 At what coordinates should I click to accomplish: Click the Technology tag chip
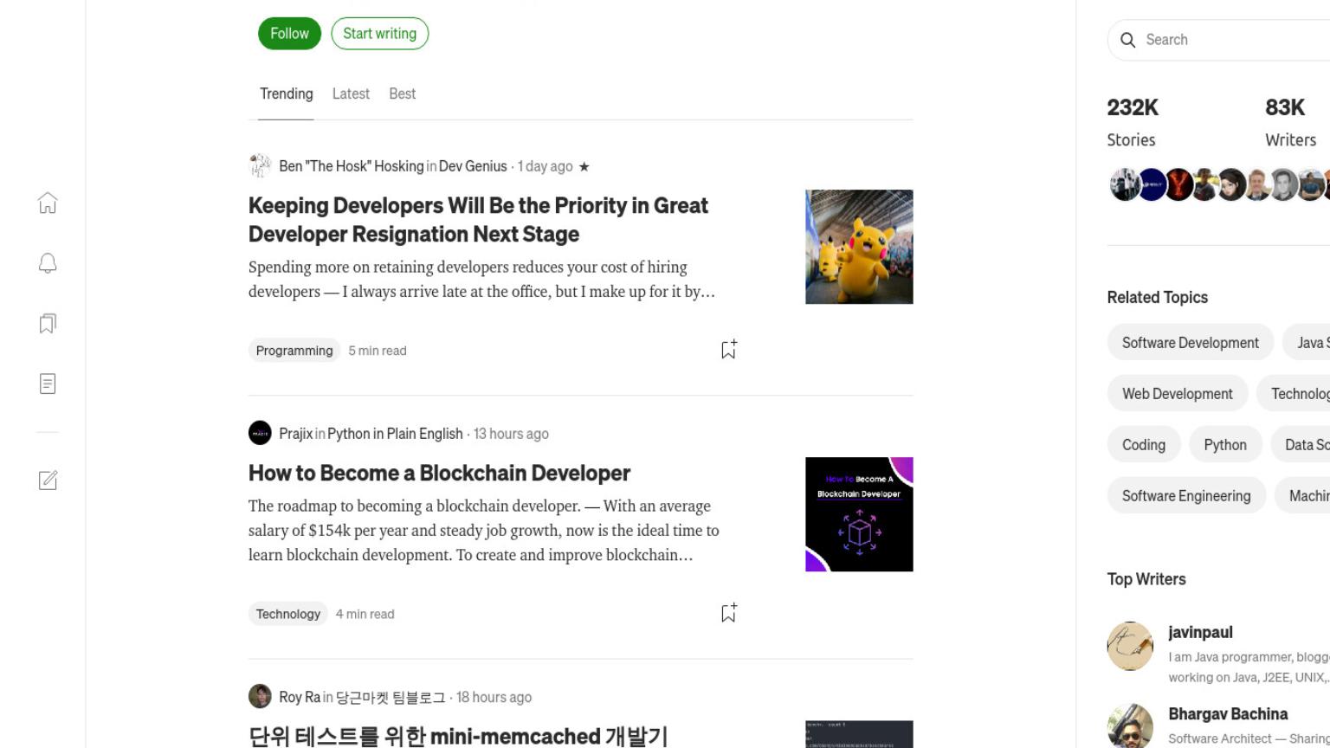click(288, 614)
